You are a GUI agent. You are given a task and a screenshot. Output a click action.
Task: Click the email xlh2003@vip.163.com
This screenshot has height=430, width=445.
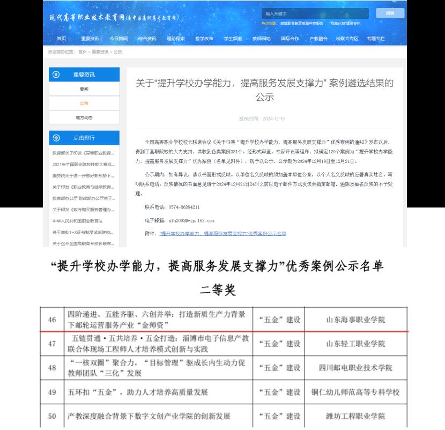(x=191, y=221)
